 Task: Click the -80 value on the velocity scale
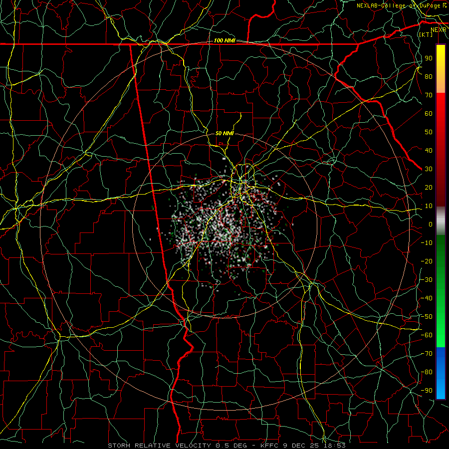[x=427, y=372]
